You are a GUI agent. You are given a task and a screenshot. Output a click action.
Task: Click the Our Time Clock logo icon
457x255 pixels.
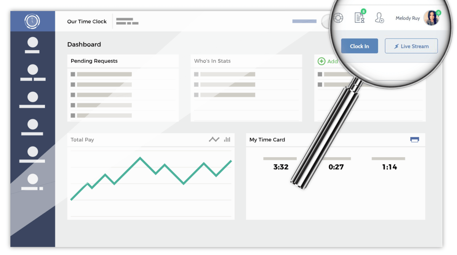[x=32, y=21]
